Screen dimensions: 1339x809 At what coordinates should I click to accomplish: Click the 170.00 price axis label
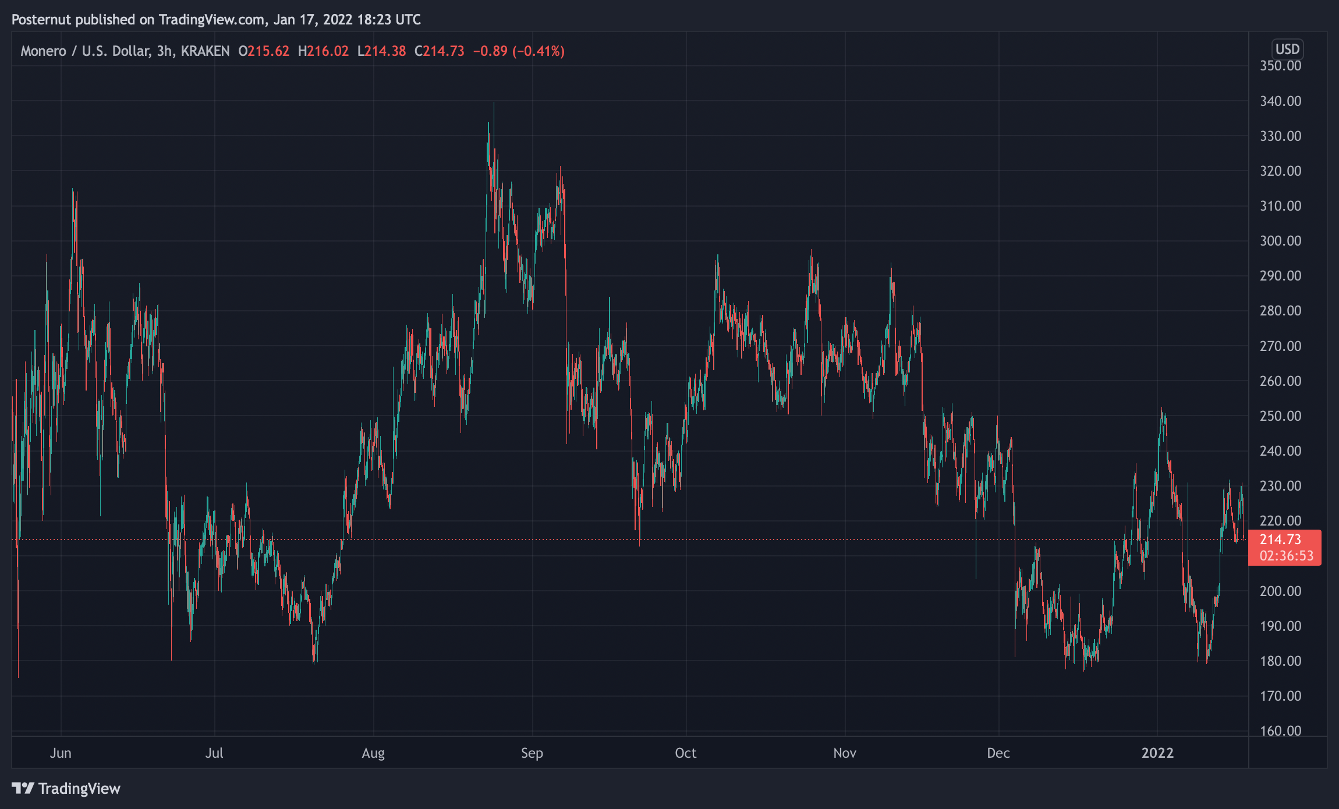pos(1281,696)
